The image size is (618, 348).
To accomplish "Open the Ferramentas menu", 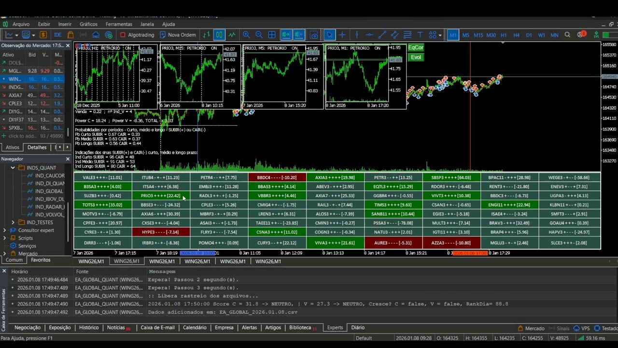I will pos(119,24).
